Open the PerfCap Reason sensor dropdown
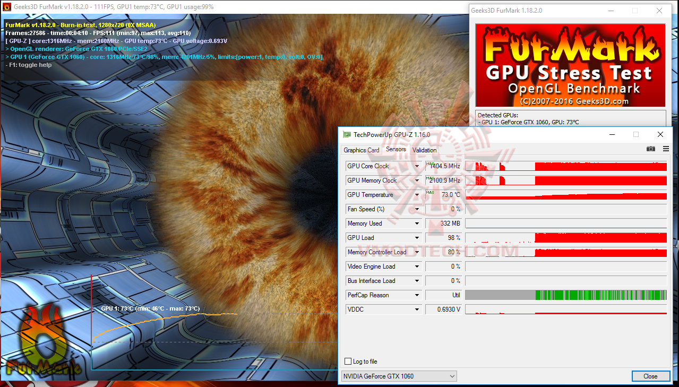This screenshot has height=387, width=679. pyautogui.click(x=418, y=295)
